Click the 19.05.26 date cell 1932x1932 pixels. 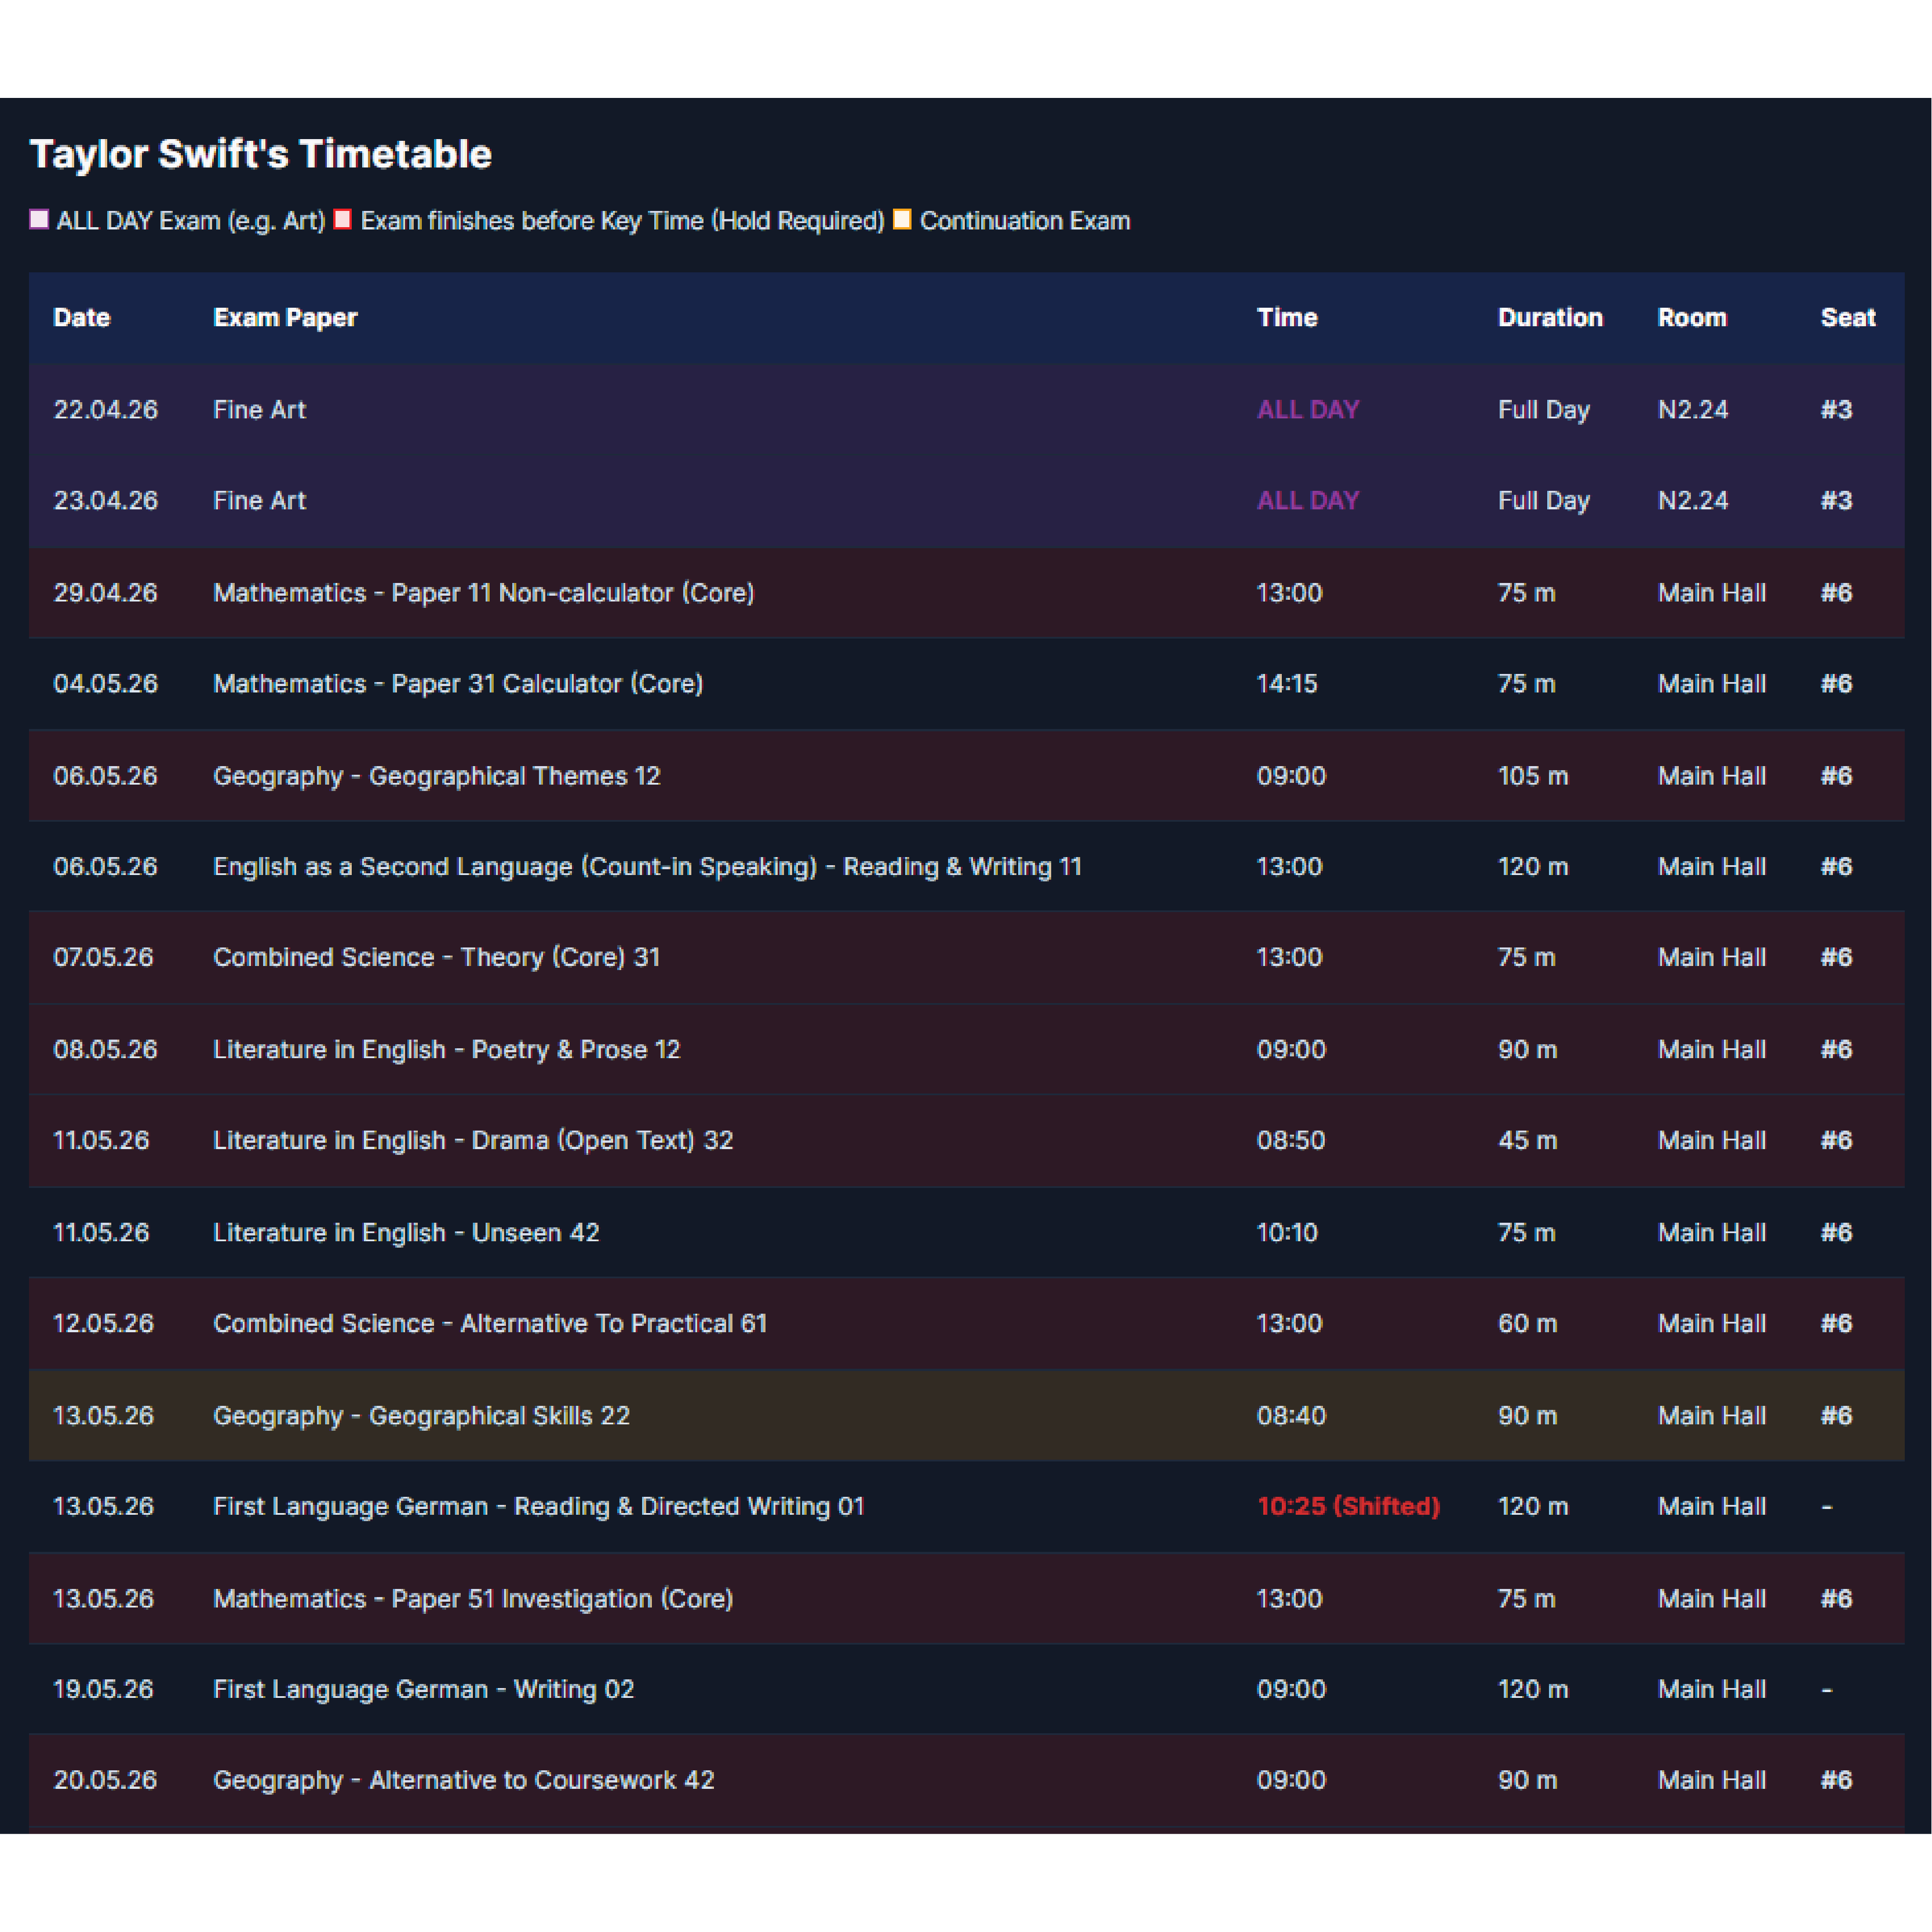(103, 1690)
